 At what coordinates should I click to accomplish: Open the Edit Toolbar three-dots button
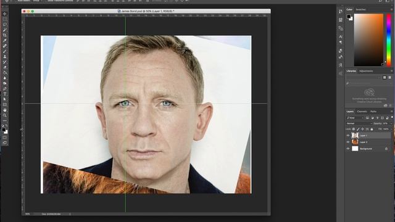(x=5, y=121)
